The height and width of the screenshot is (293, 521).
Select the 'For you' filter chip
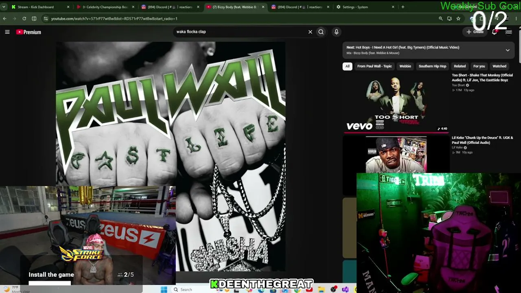pyautogui.click(x=479, y=66)
